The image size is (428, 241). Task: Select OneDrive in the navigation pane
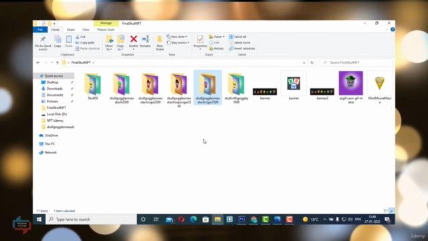click(x=51, y=135)
